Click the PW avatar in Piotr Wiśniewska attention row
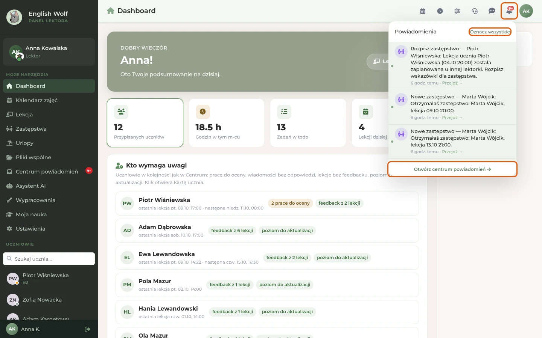This screenshot has width=542, height=338. point(127,204)
